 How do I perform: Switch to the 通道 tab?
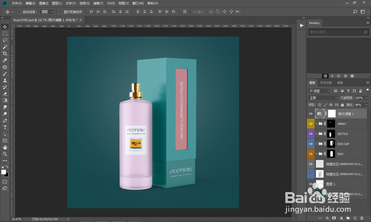(x=340, y=83)
